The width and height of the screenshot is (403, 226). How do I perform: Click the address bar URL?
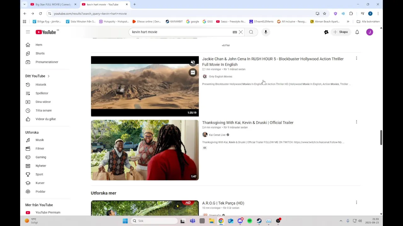(x=90, y=13)
